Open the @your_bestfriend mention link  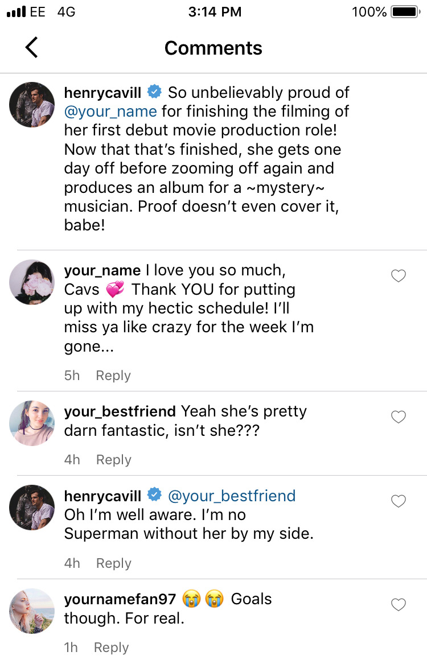point(232,496)
